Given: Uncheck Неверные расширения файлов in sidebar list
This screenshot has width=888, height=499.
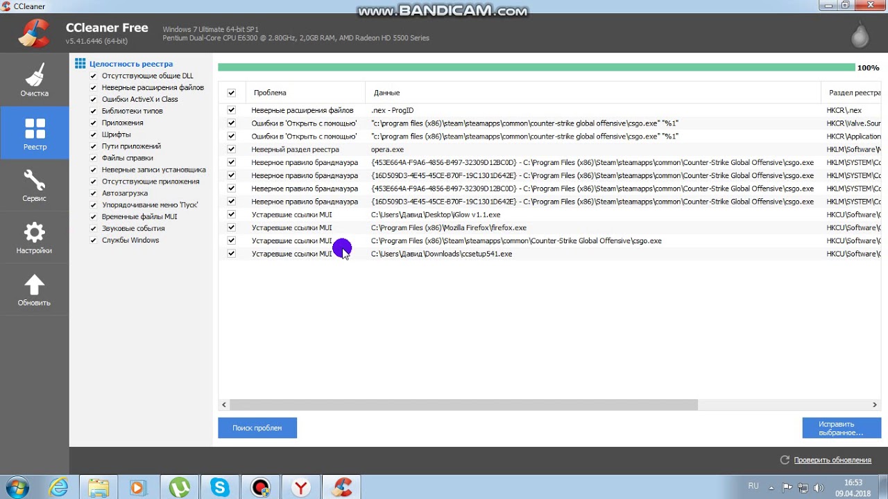Looking at the screenshot, I should (x=94, y=88).
